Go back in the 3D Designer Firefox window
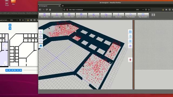Viewport: 173px width, 97px height. [x=40, y=10]
